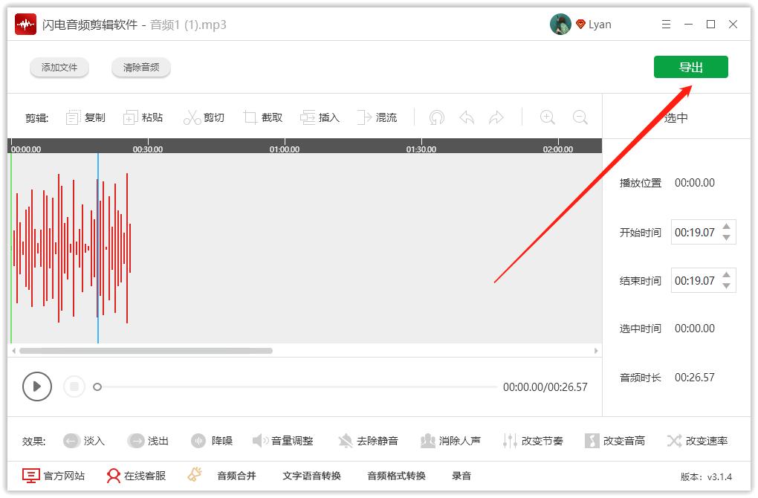The image size is (758, 498).
Task: Click the waveform scrollbar's right arrow
Action: [x=596, y=351]
